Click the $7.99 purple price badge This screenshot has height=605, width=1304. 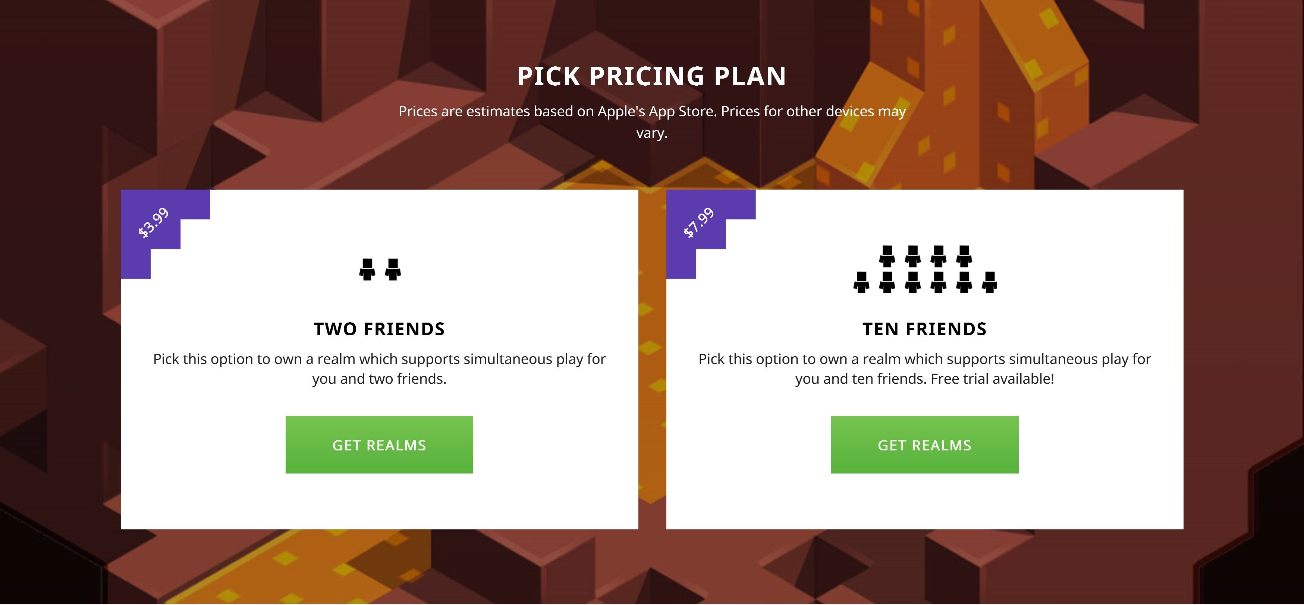(698, 222)
